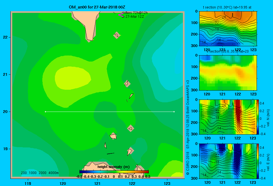Click the left endpoint of the white section line
273x186 pixels.
tap(45, 112)
